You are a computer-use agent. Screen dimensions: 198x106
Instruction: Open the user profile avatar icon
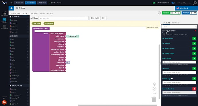coord(195,3)
